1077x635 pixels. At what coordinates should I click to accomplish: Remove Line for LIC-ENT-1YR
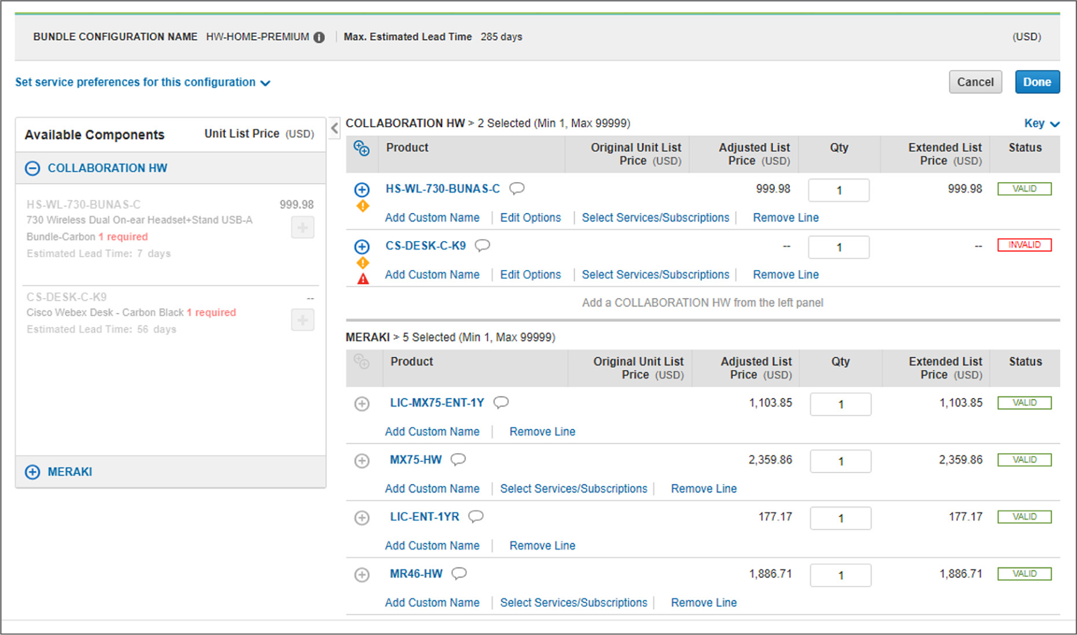pos(542,545)
